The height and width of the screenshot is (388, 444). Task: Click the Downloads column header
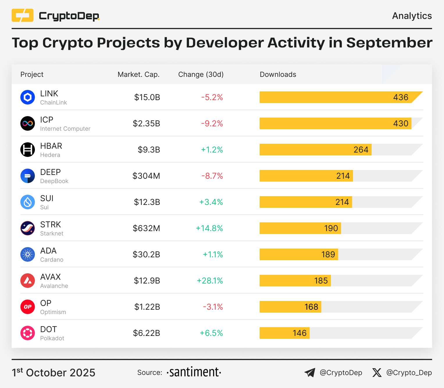point(278,75)
